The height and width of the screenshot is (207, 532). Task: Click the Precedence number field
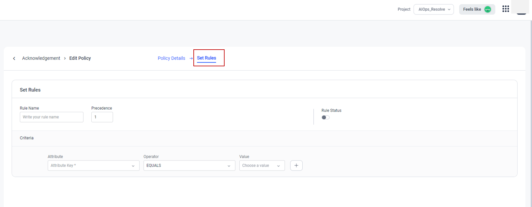(102, 117)
